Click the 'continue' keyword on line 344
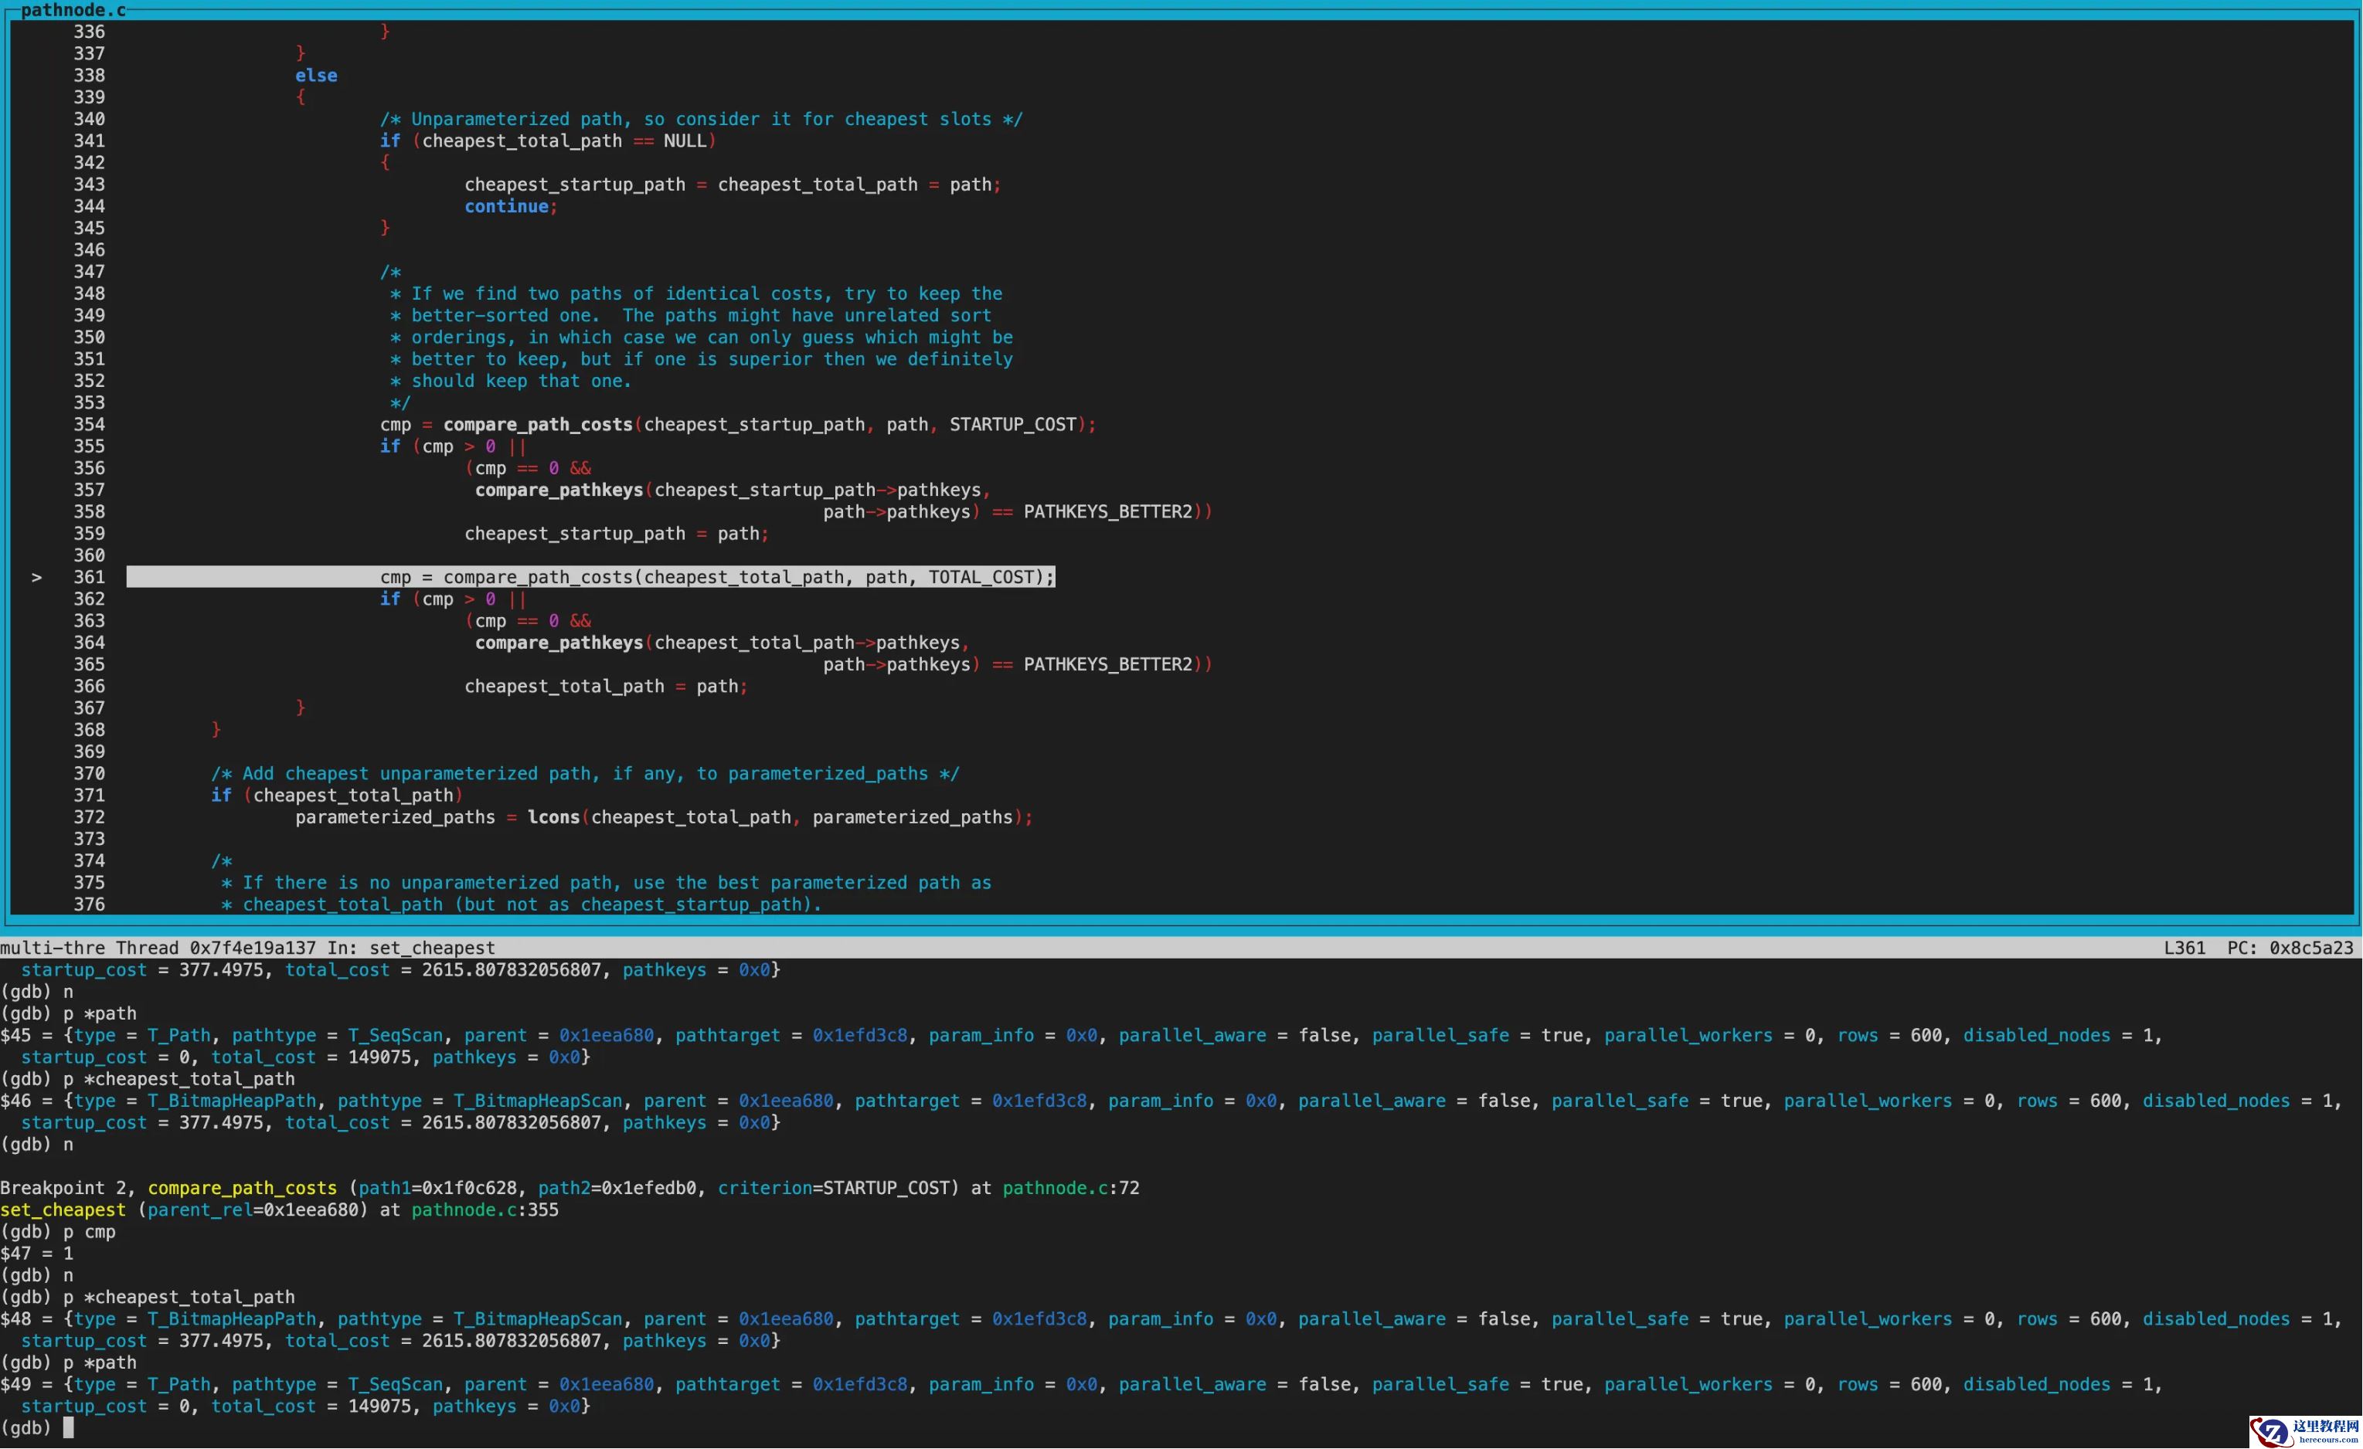 (x=506, y=206)
